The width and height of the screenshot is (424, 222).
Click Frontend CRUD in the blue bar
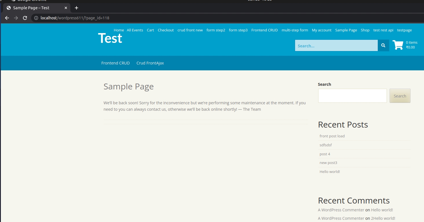[115, 63]
